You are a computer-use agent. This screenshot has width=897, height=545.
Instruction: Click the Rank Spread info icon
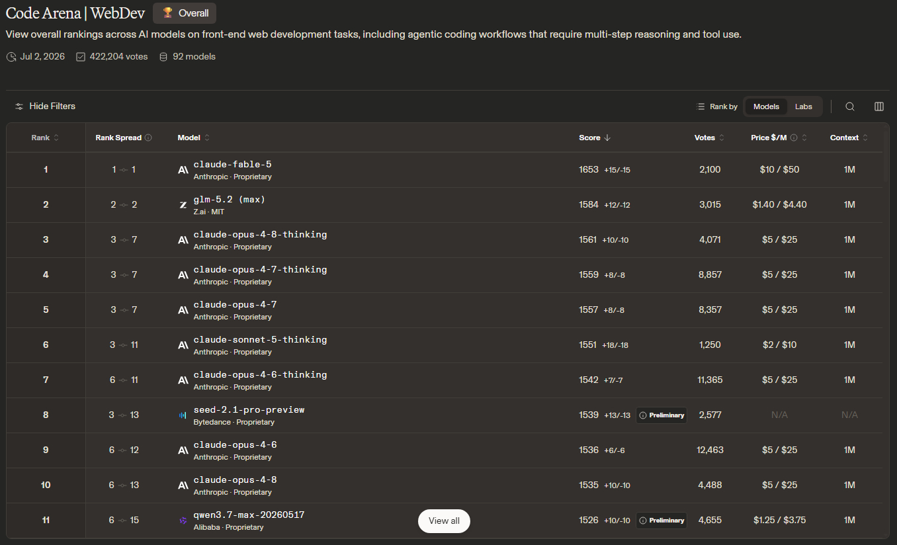click(148, 138)
